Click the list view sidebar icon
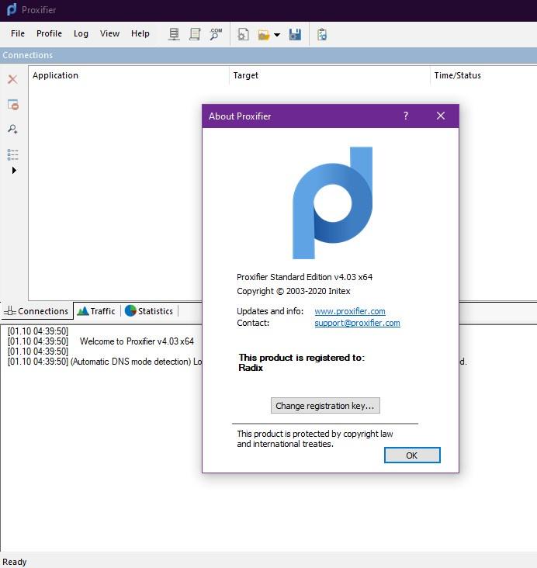 12,154
